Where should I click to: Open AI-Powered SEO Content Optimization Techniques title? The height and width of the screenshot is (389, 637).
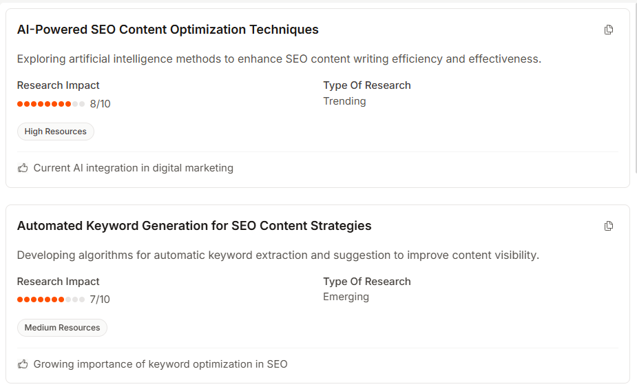point(167,30)
